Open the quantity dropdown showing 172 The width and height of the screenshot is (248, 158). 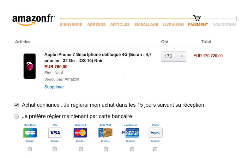tap(173, 56)
